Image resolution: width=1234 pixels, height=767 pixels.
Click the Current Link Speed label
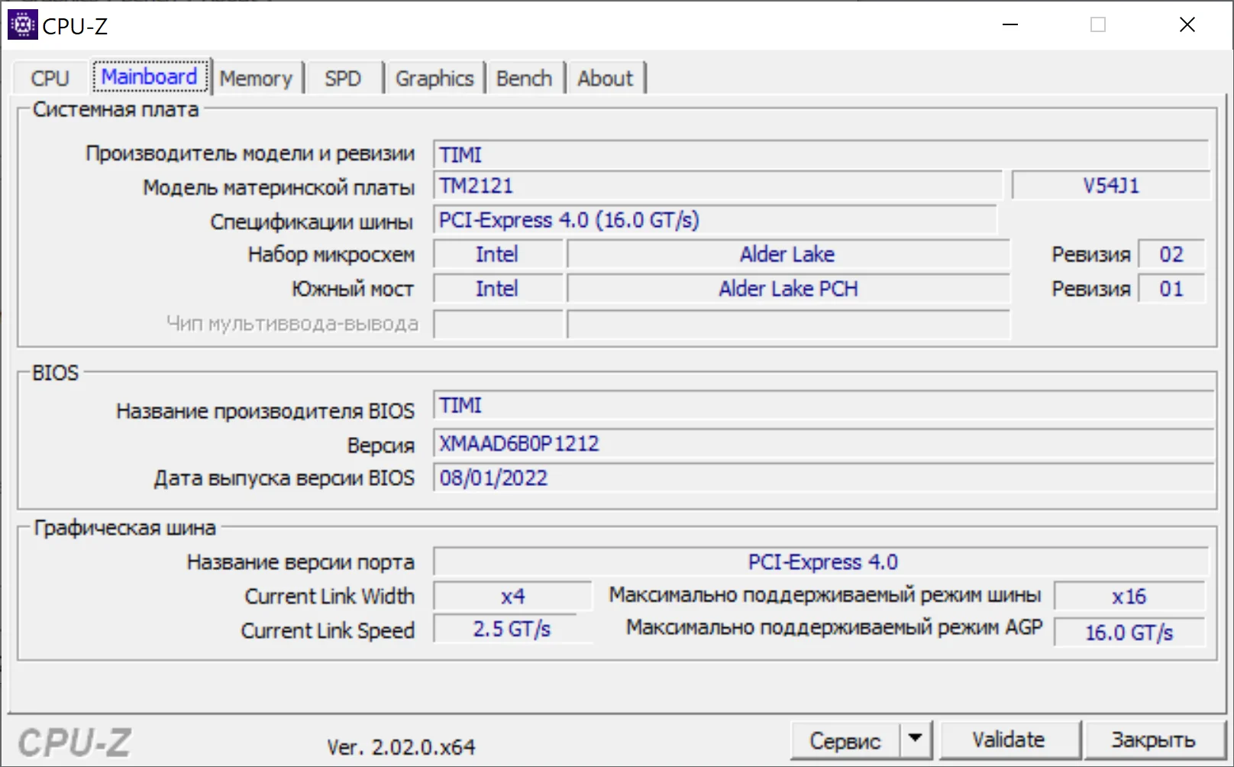point(328,630)
